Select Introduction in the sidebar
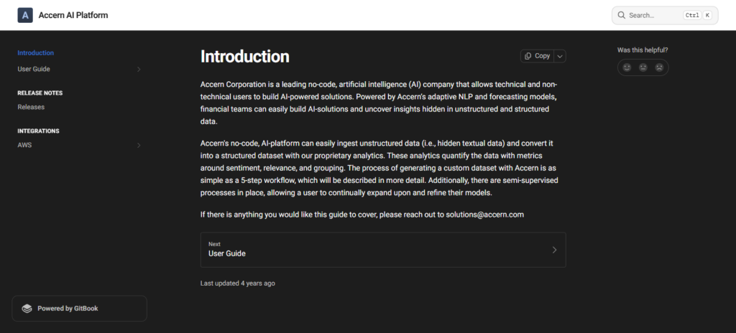Screen dimensions: 736x333 click(x=36, y=53)
